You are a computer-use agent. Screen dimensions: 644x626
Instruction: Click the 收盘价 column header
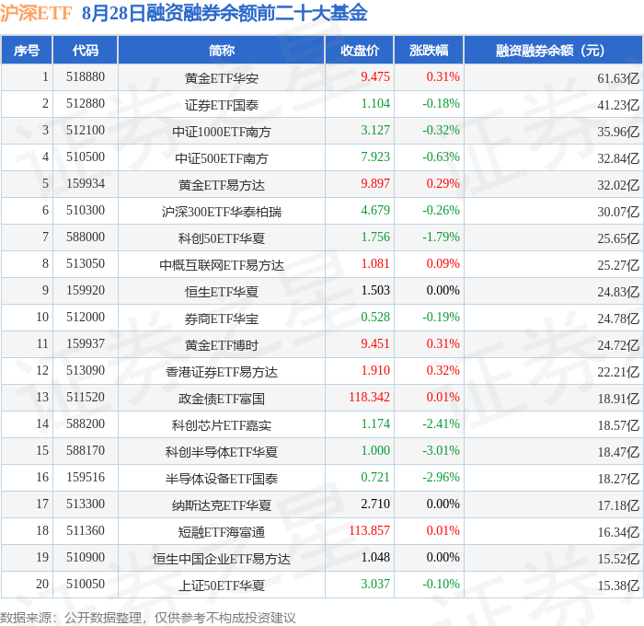coord(360,50)
